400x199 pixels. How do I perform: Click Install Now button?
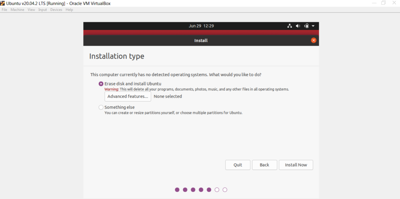(296, 165)
